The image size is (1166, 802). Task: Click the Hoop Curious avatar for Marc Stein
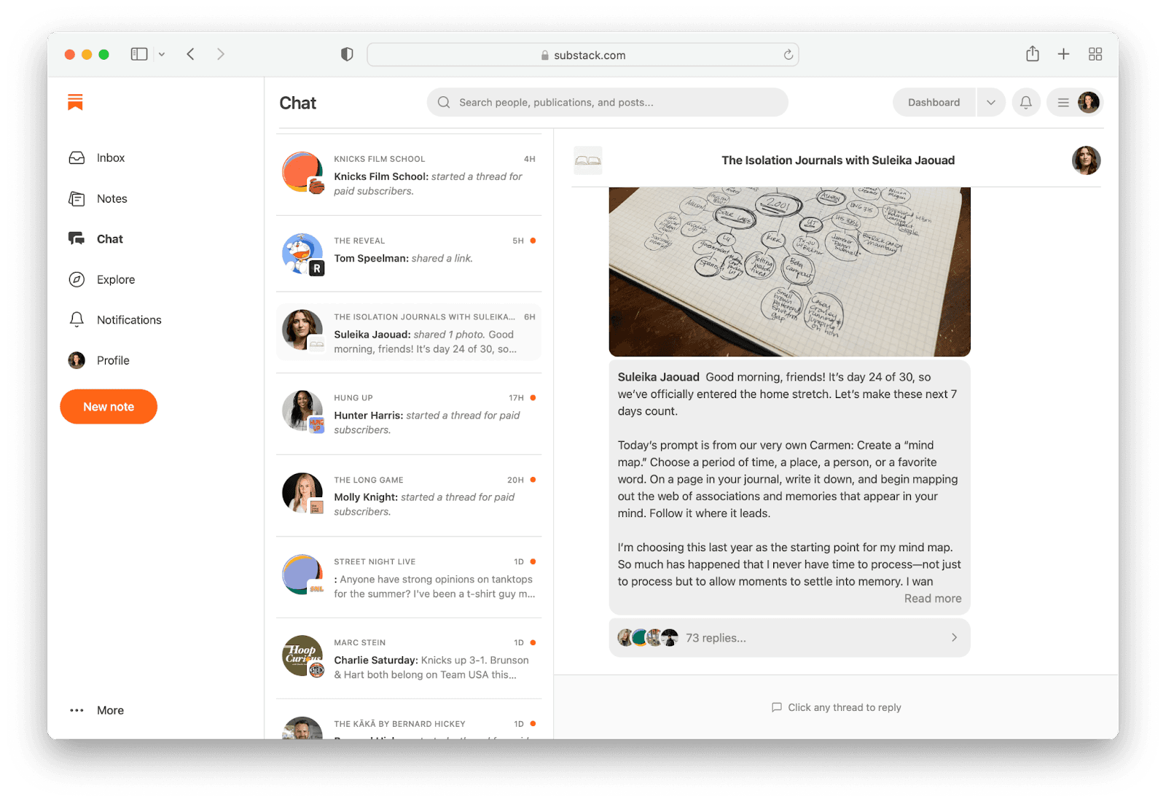[302, 655]
